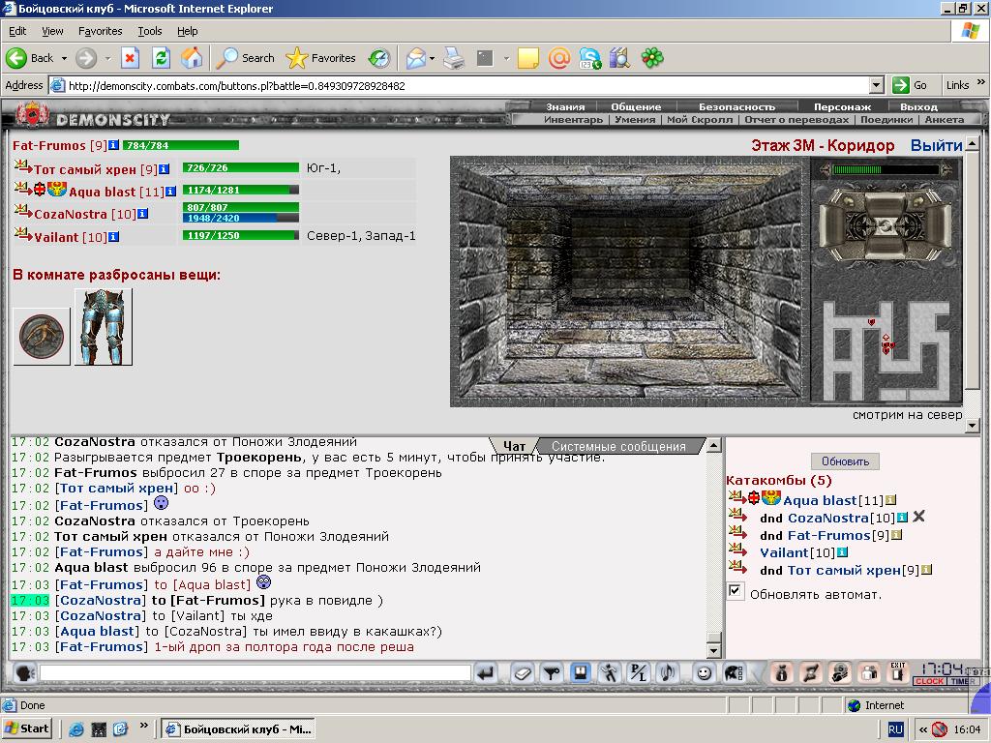Click the Go button next to address bar
991x743 pixels.
[910, 85]
